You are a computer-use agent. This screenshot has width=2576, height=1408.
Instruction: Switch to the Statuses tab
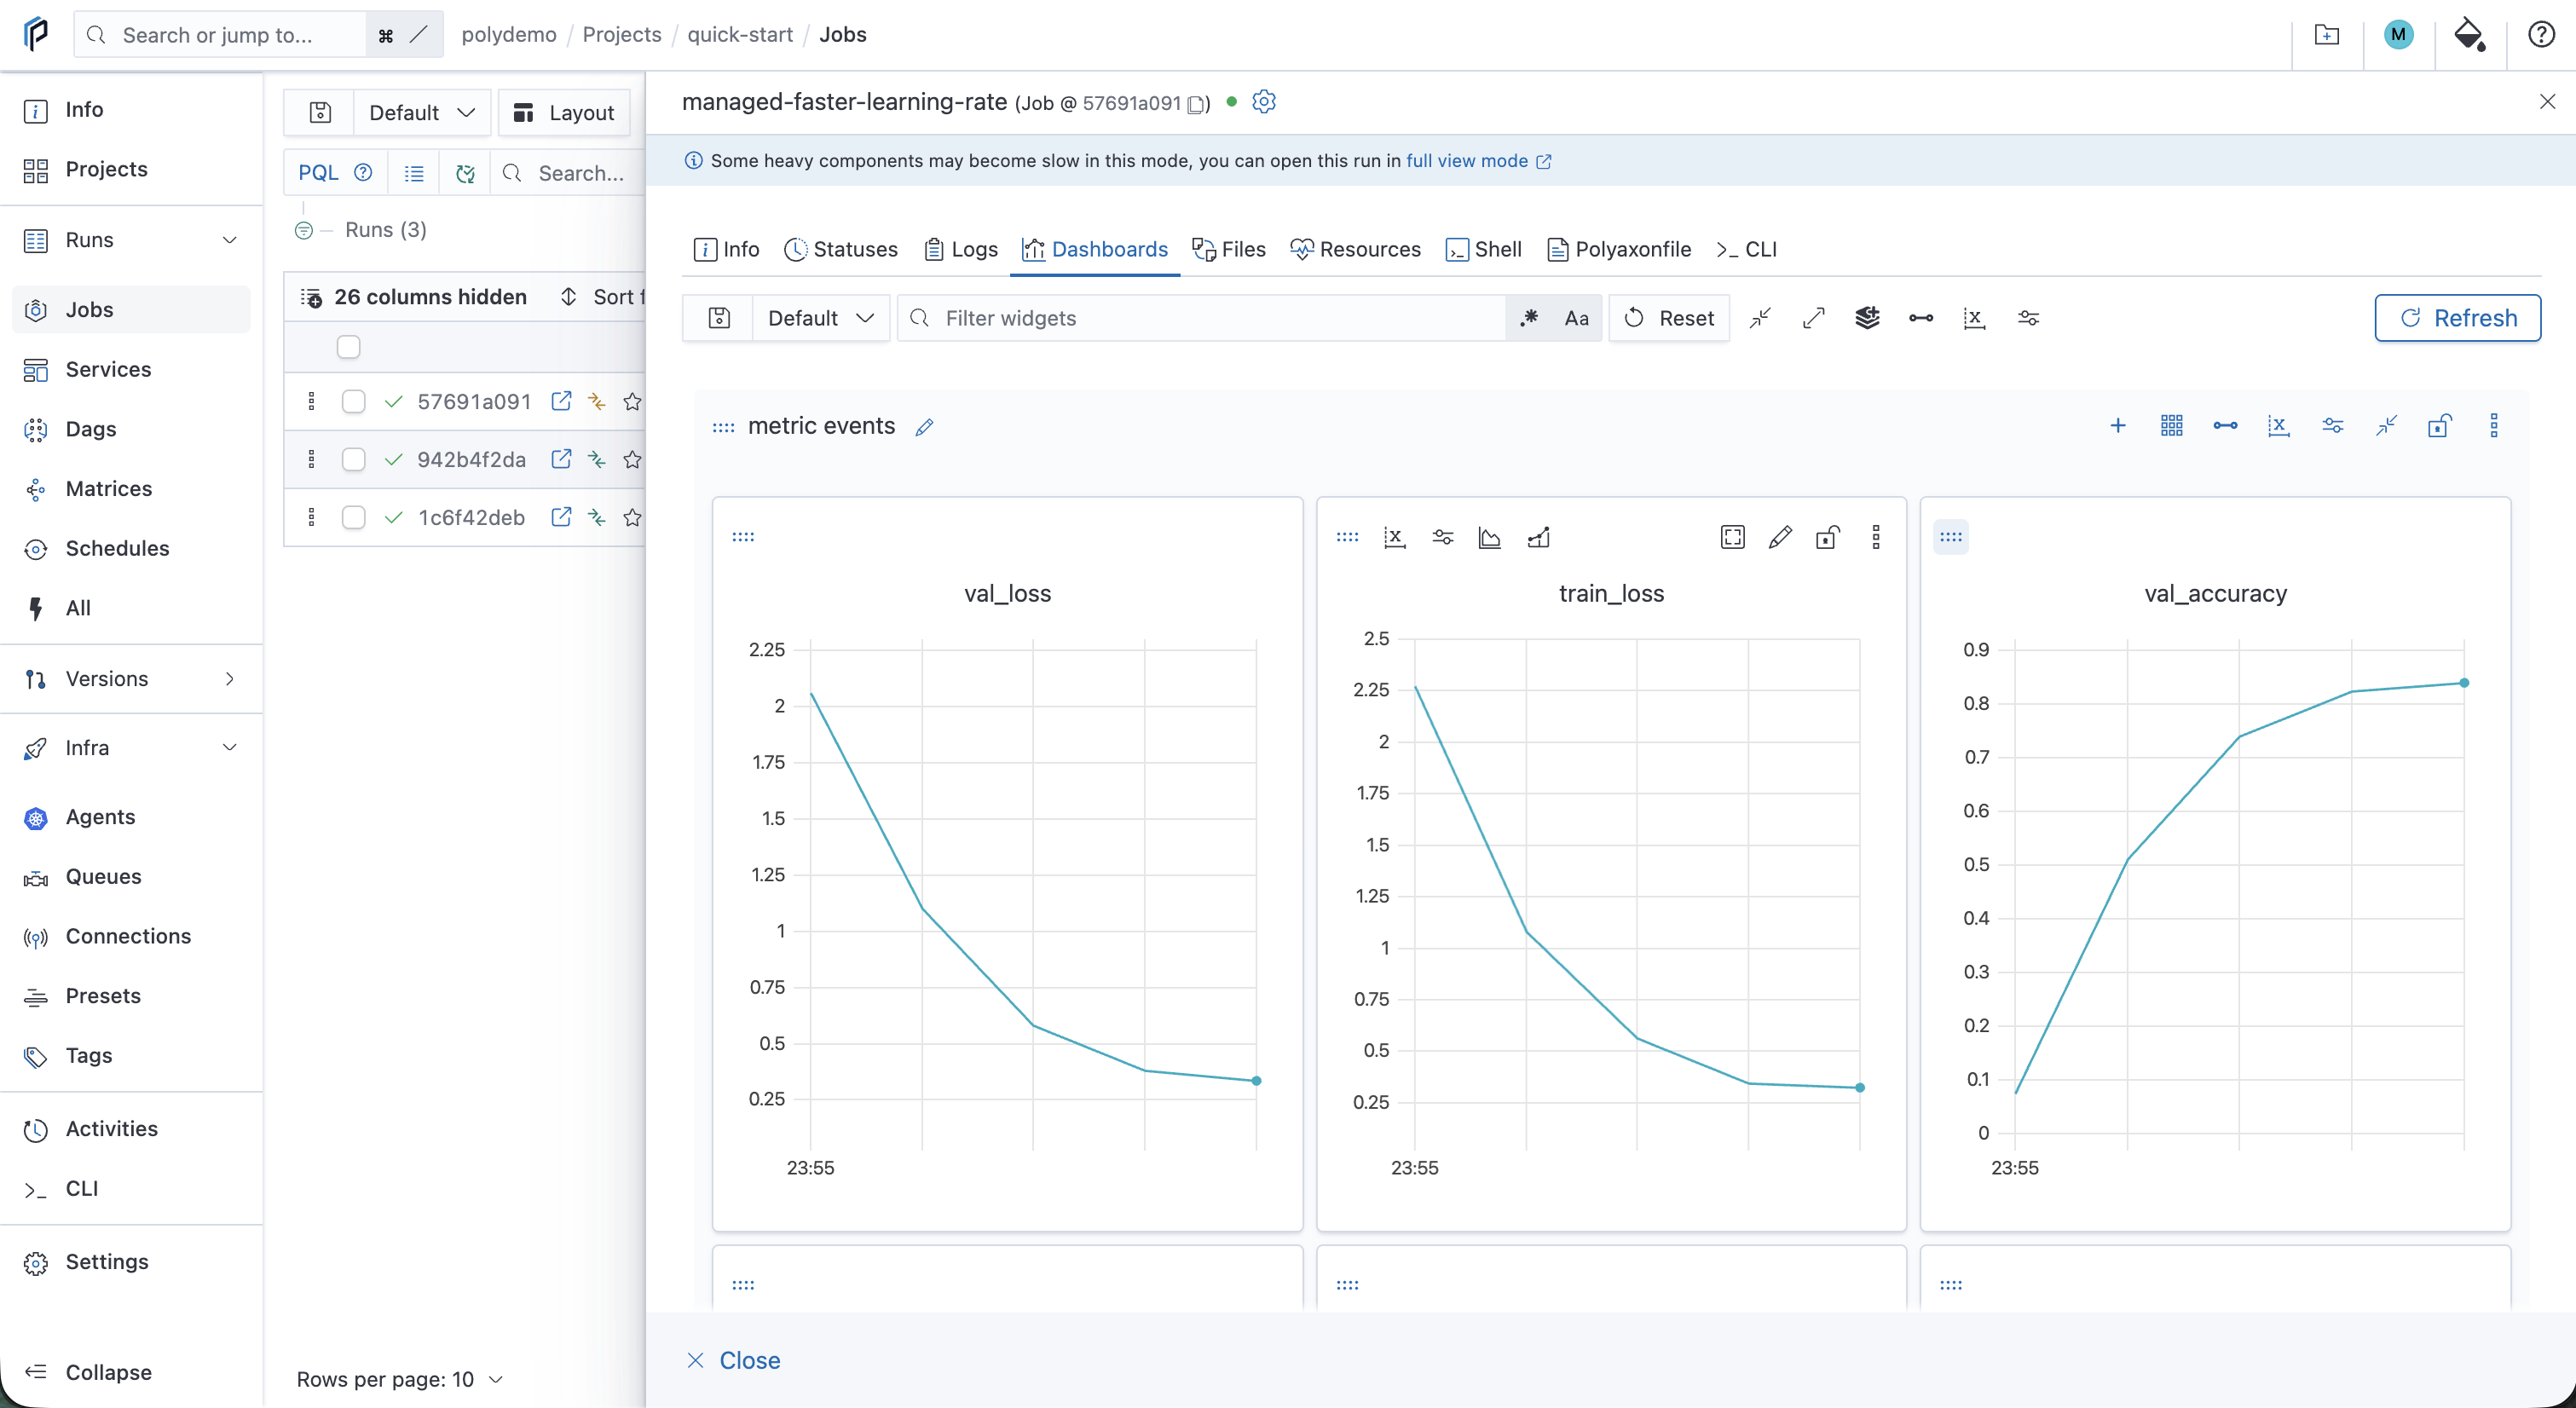point(841,250)
